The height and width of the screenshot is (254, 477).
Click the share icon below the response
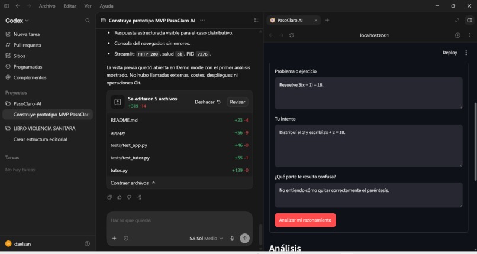138,197
